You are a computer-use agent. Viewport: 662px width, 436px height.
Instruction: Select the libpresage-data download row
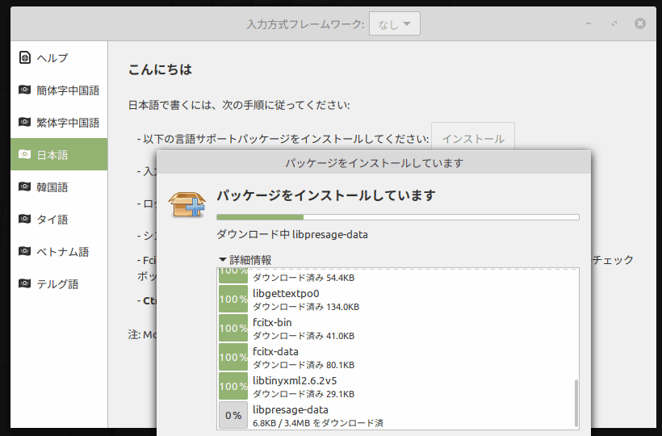[x=397, y=415]
